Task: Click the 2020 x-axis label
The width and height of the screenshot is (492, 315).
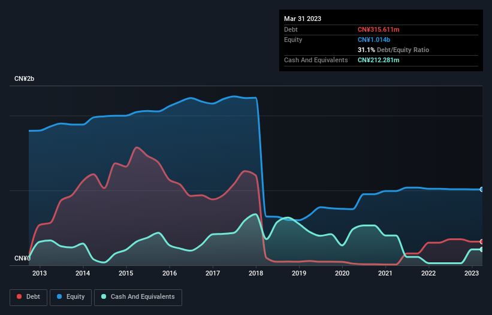Action: [342, 273]
